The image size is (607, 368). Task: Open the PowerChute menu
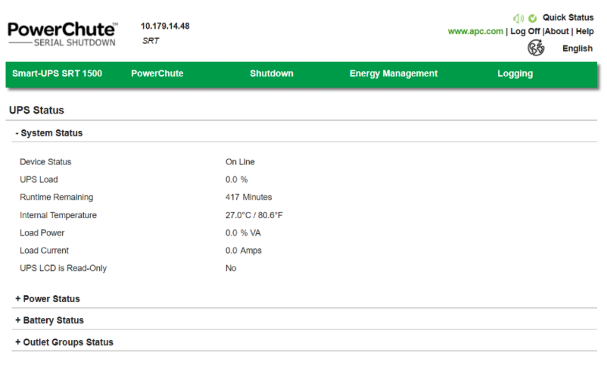click(157, 73)
